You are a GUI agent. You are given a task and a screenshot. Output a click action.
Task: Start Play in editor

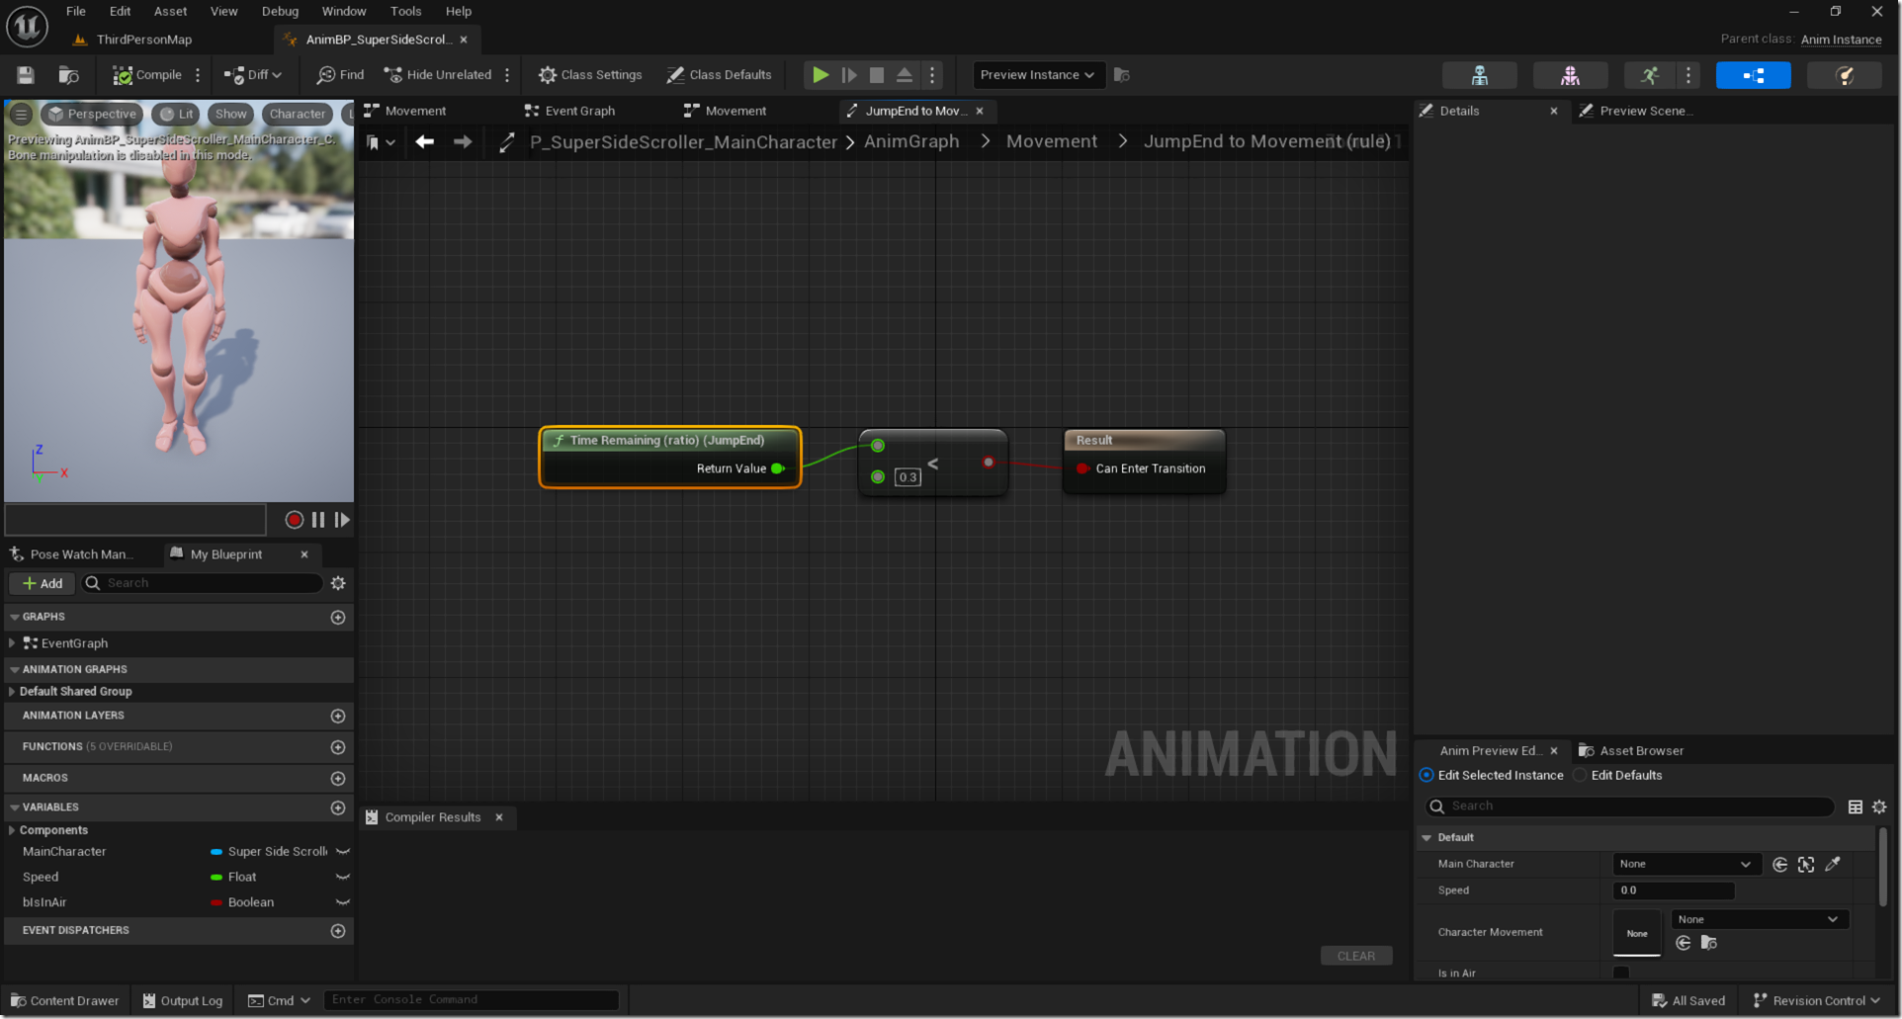(821, 75)
